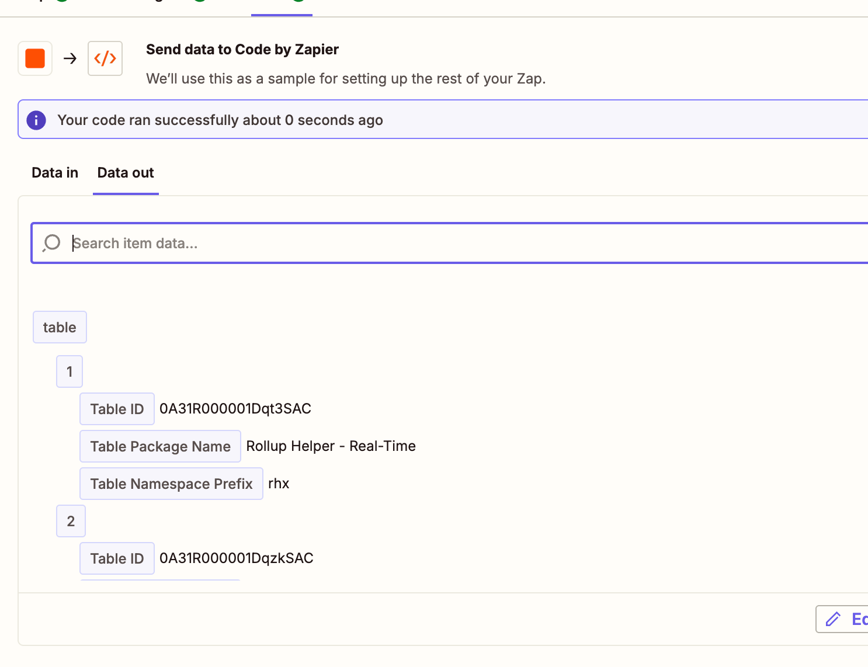The image size is (868, 667).
Task: Click value 0A31R000001Dqt3SAC
Action: pyautogui.click(x=235, y=409)
